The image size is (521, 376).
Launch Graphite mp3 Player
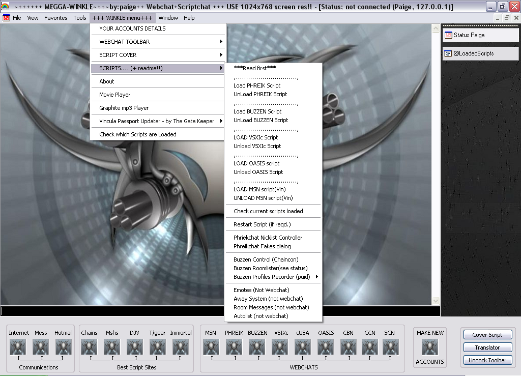pyautogui.click(x=158, y=108)
